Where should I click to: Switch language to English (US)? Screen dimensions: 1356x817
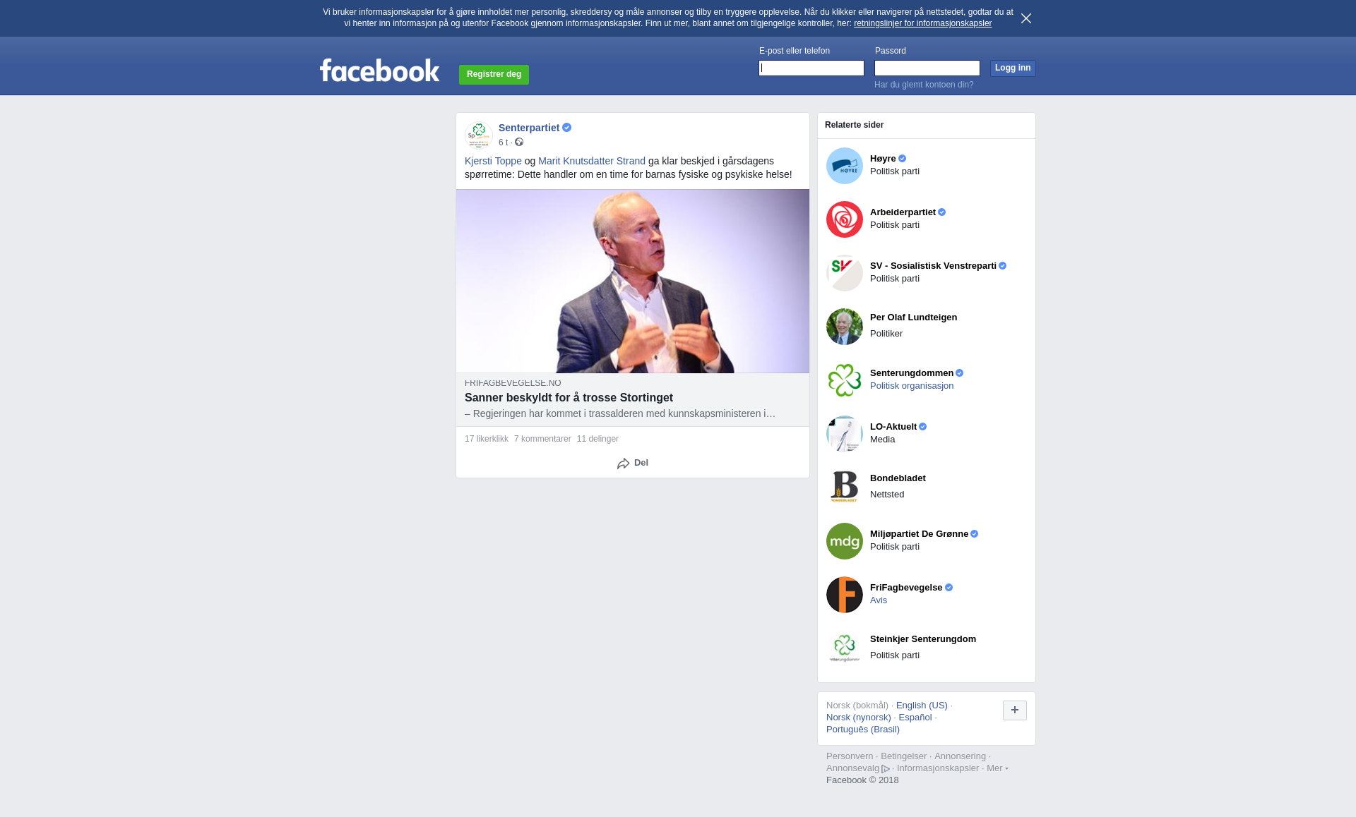click(x=922, y=706)
